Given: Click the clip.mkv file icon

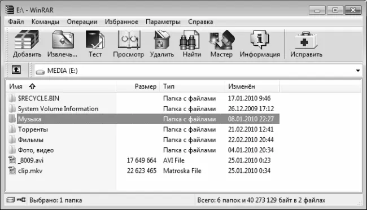Looking at the screenshot, I should (12, 170).
